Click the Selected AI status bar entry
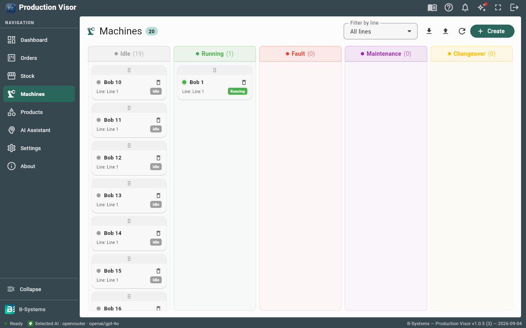 73,323
